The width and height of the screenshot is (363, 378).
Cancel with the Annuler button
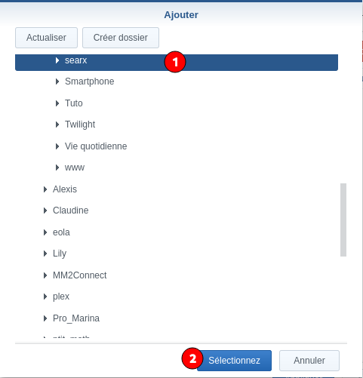tap(309, 361)
